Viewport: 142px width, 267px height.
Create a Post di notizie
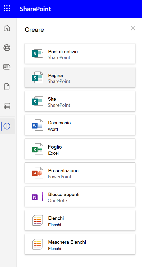(x=80, y=54)
